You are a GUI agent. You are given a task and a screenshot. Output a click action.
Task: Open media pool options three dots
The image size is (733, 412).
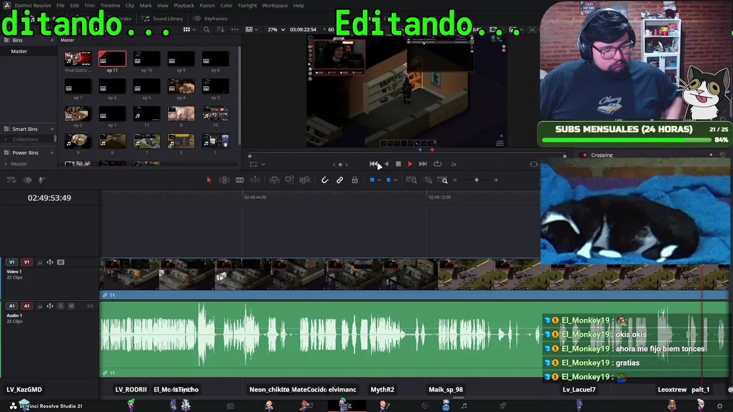(235, 30)
